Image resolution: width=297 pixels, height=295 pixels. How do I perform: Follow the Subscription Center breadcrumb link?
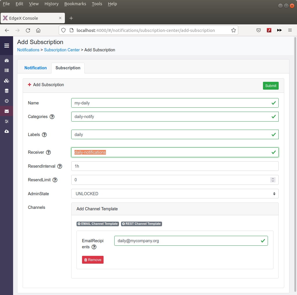point(62,50)
